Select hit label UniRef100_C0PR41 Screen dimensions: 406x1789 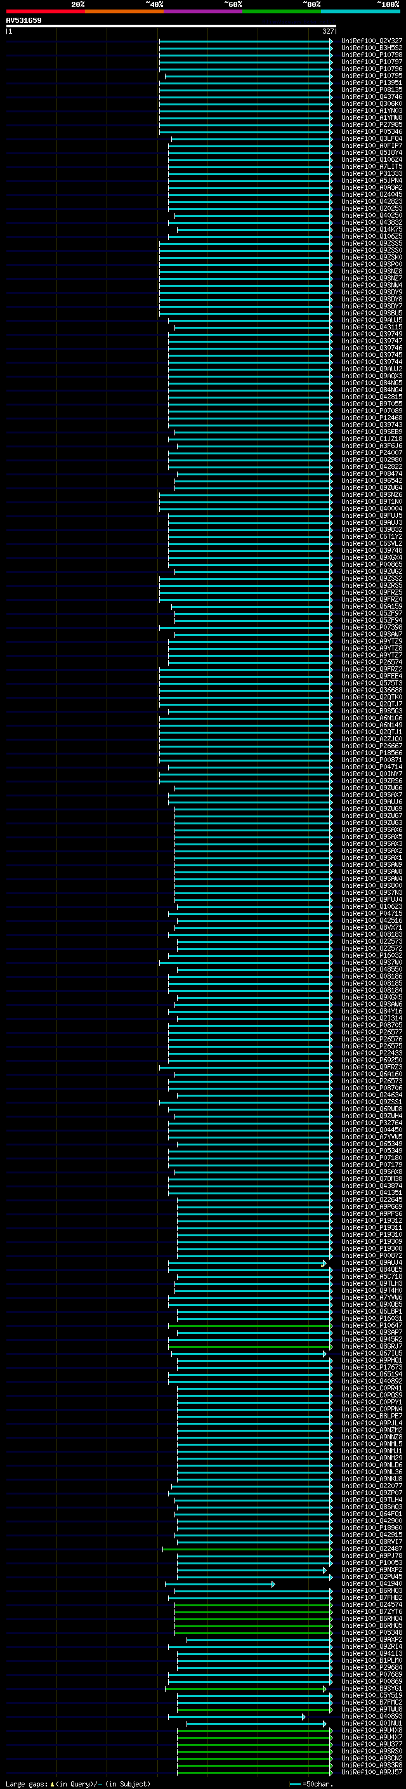click(x=371, y=1389)
